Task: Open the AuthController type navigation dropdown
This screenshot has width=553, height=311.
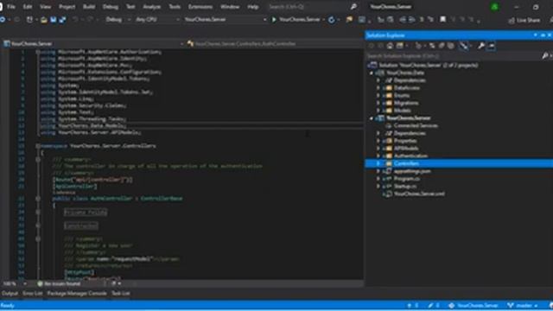Action: pos(275,44)
